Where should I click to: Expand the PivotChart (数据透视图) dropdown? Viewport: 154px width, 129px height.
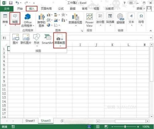[76, 26]
